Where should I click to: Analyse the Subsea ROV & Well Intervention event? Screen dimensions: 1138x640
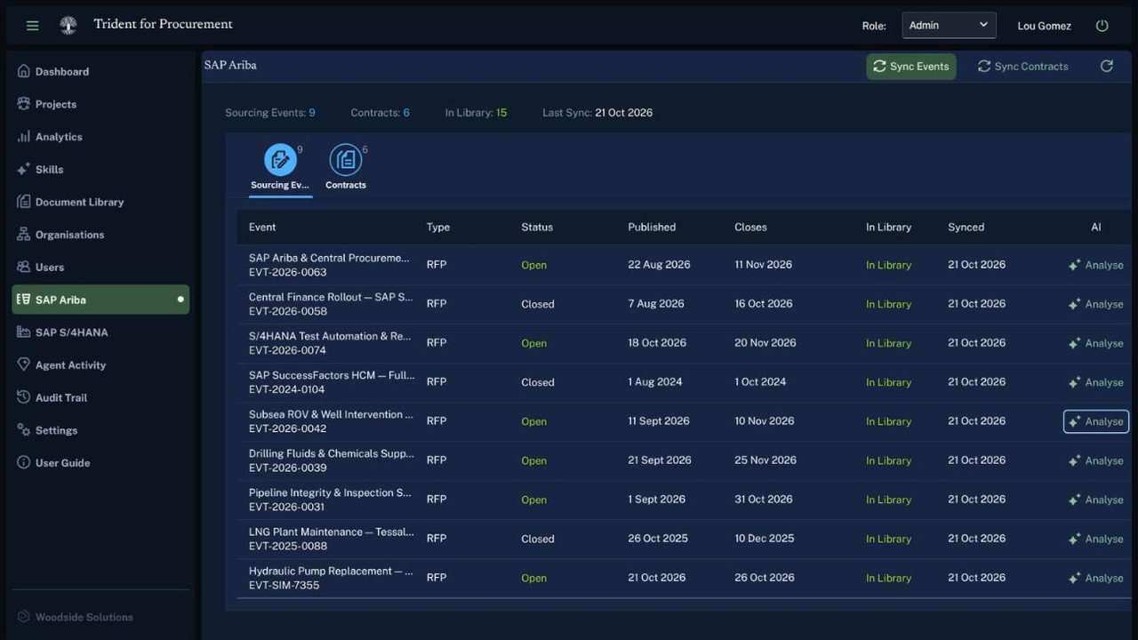(x=1096, y=421)
